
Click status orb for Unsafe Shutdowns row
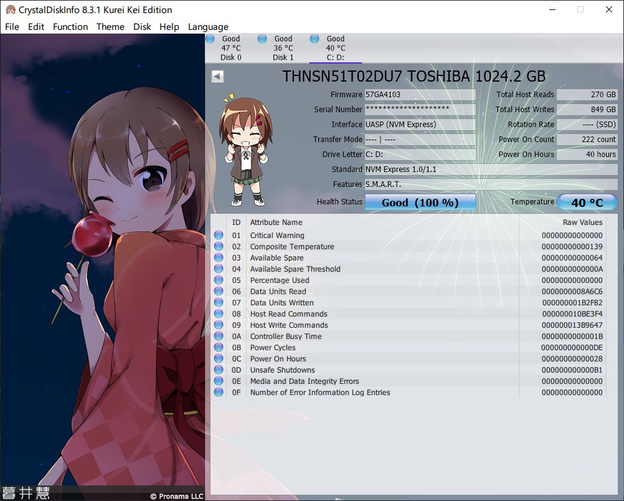(x=219, y=370)
